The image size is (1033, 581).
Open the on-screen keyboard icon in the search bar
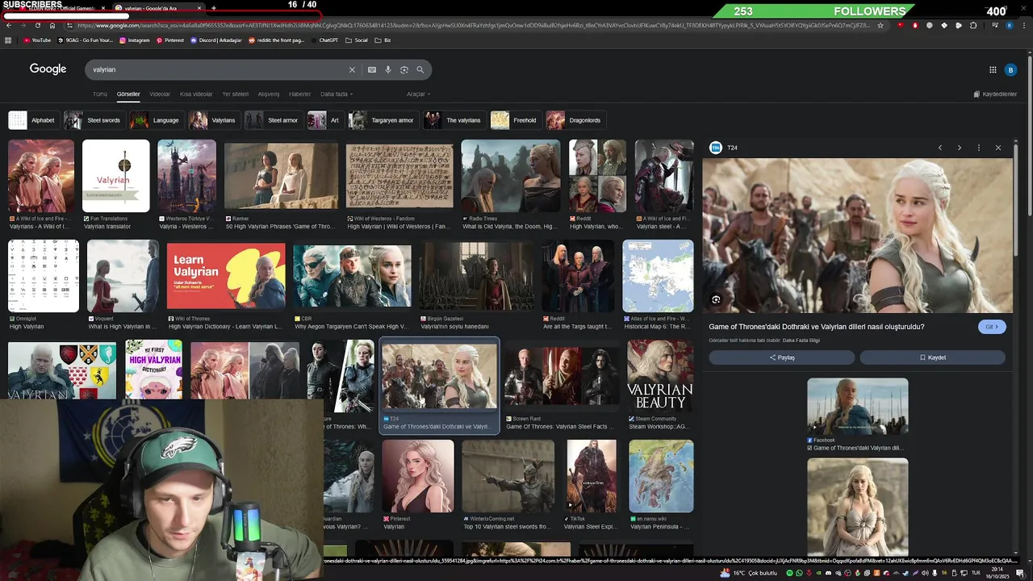[x=372, y=69]
